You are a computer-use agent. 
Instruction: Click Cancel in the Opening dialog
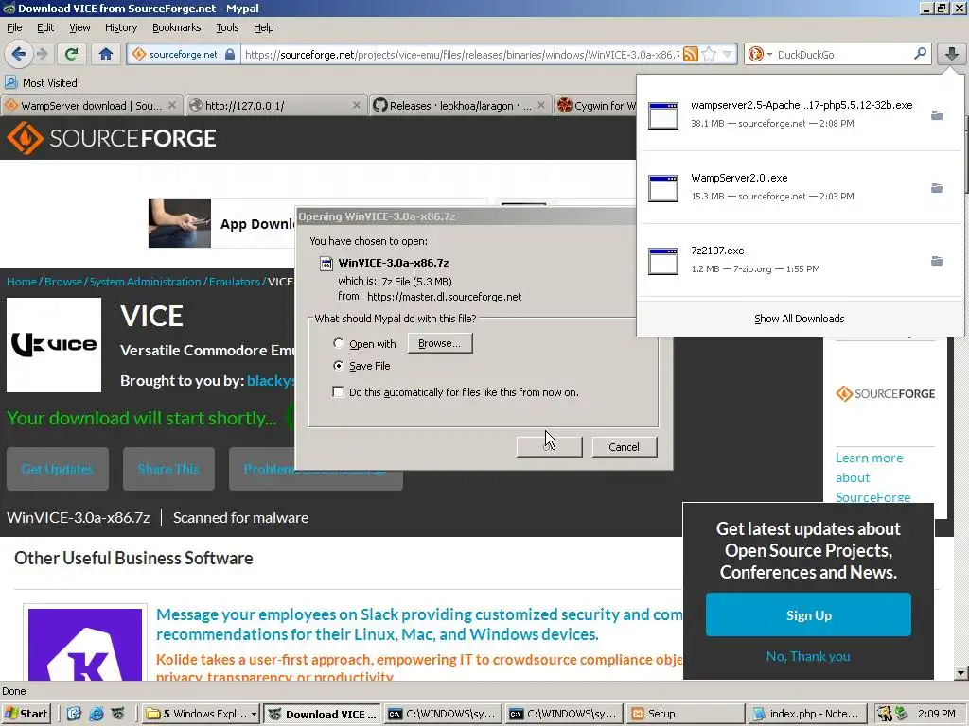[625, 447]
